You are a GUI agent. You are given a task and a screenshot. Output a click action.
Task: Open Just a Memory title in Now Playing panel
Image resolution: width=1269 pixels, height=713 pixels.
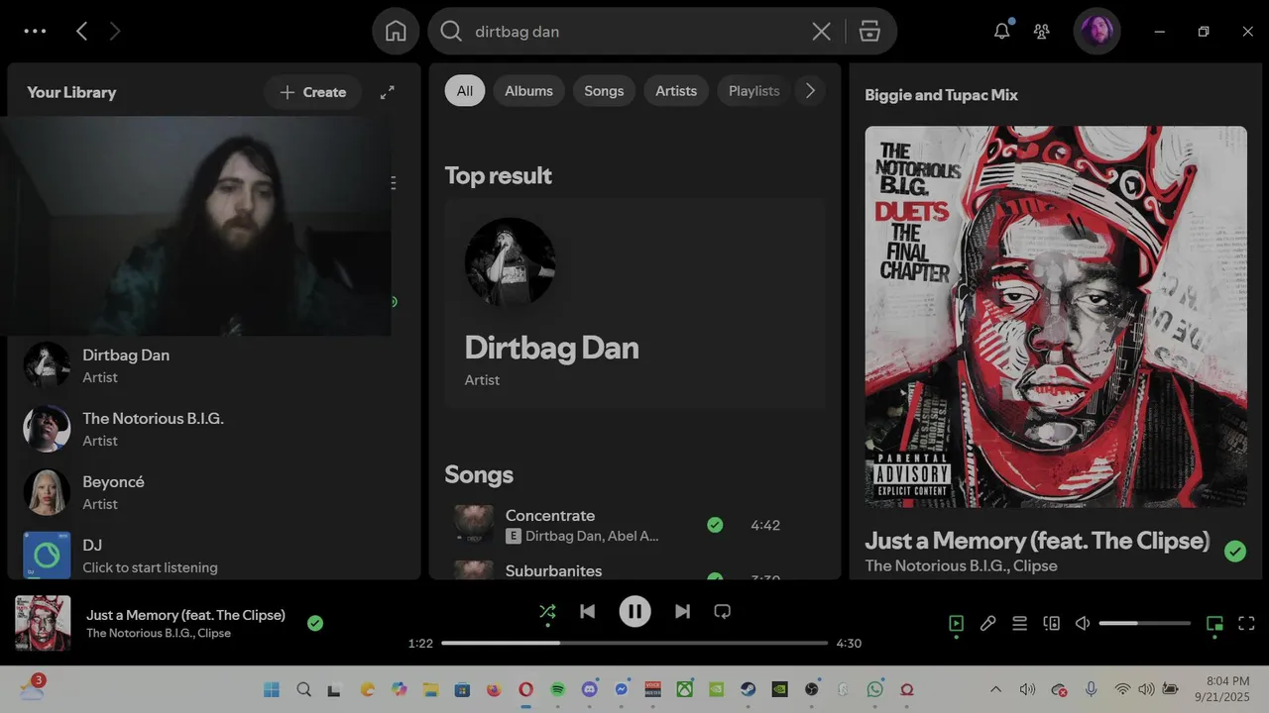pos(1037,541)
